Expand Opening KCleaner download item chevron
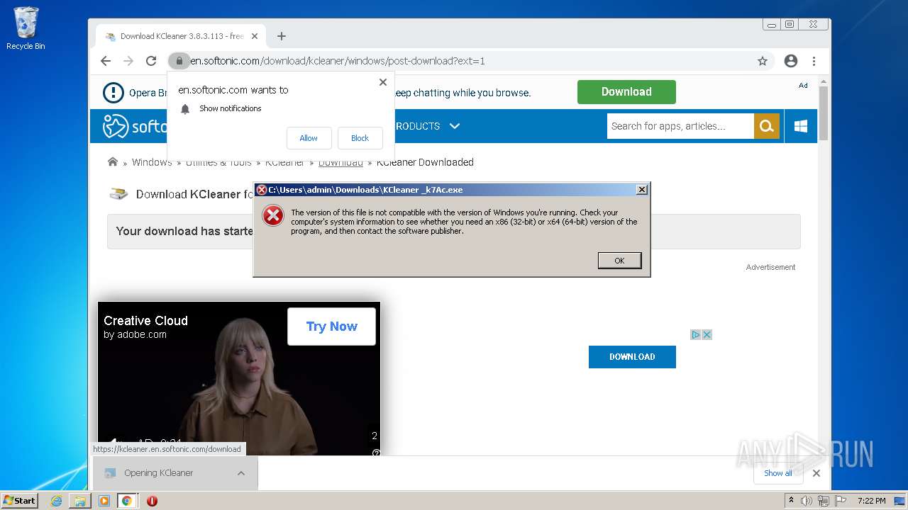Image resolution: width=908 pixels, height=510 pixels. (241, 473)
